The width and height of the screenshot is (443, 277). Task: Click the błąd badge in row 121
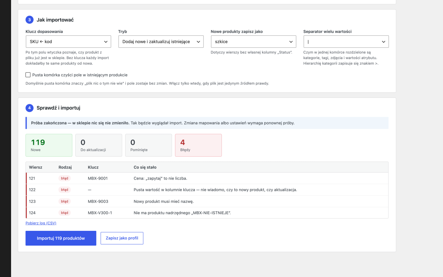[x=65, y=178]
